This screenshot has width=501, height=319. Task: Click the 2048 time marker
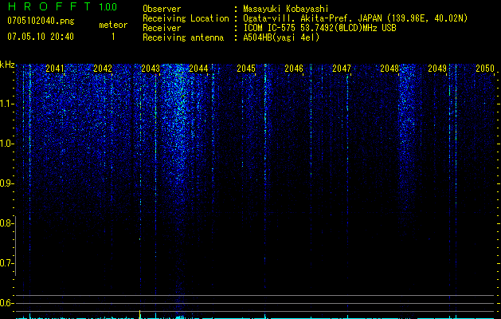point(389,69)
